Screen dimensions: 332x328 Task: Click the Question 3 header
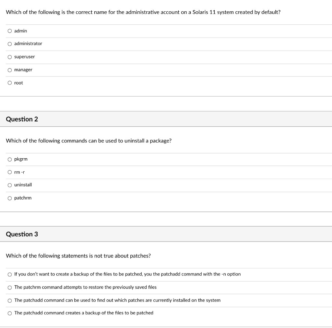click(x=22, y=234)
